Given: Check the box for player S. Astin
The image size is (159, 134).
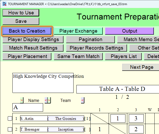Looking at the screenshot, I should tap(10, 119).
